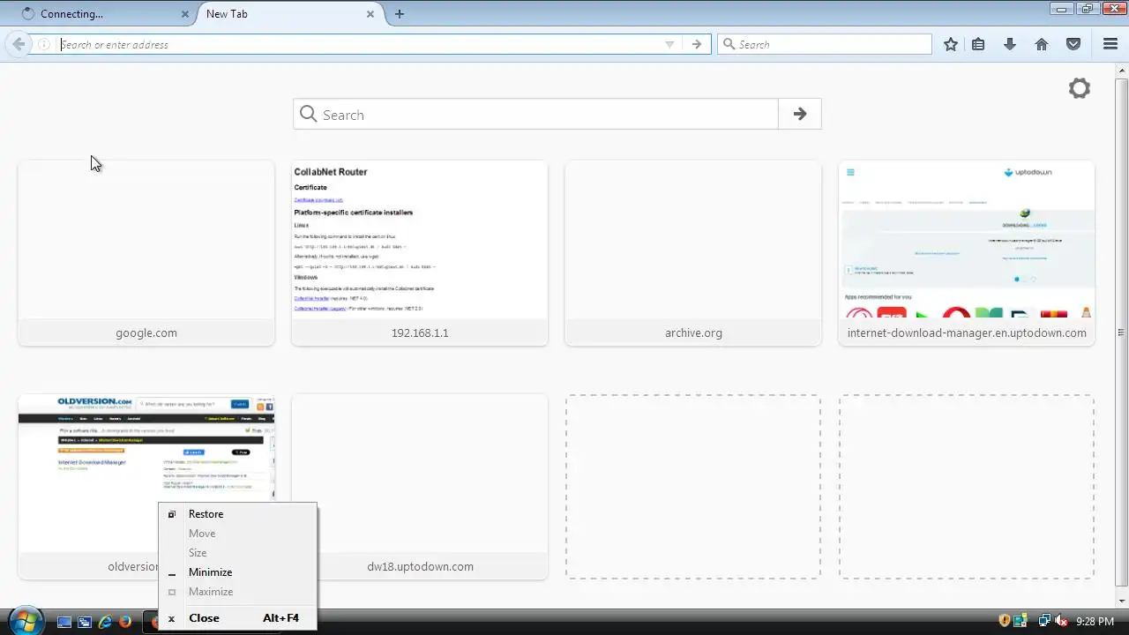This screenshot has height=635, width=1129.
Task: Click 192.168.1.1 tile label
Action: pos(420,332)
